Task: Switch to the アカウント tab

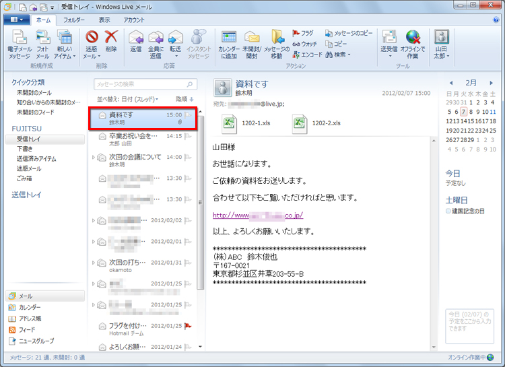Action: point(134,20)
